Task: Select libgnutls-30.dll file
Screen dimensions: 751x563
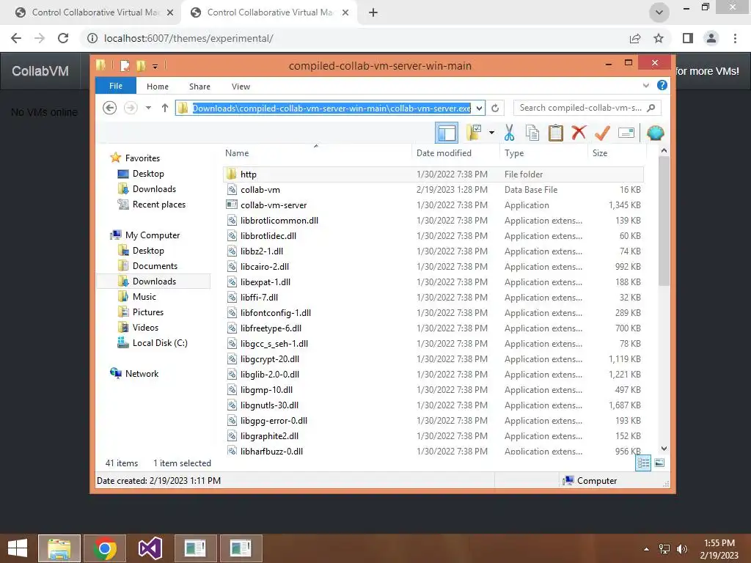Action: [433, 405]
